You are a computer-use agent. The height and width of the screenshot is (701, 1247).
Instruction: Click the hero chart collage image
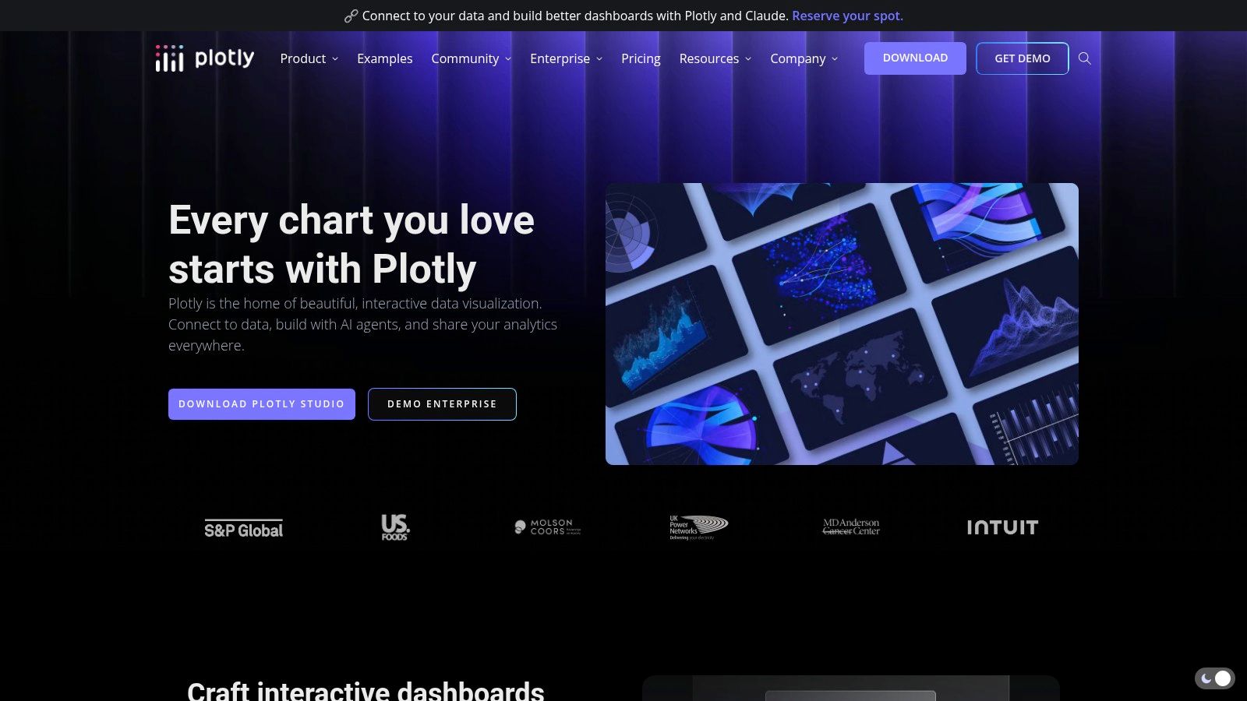click(842, 324)
